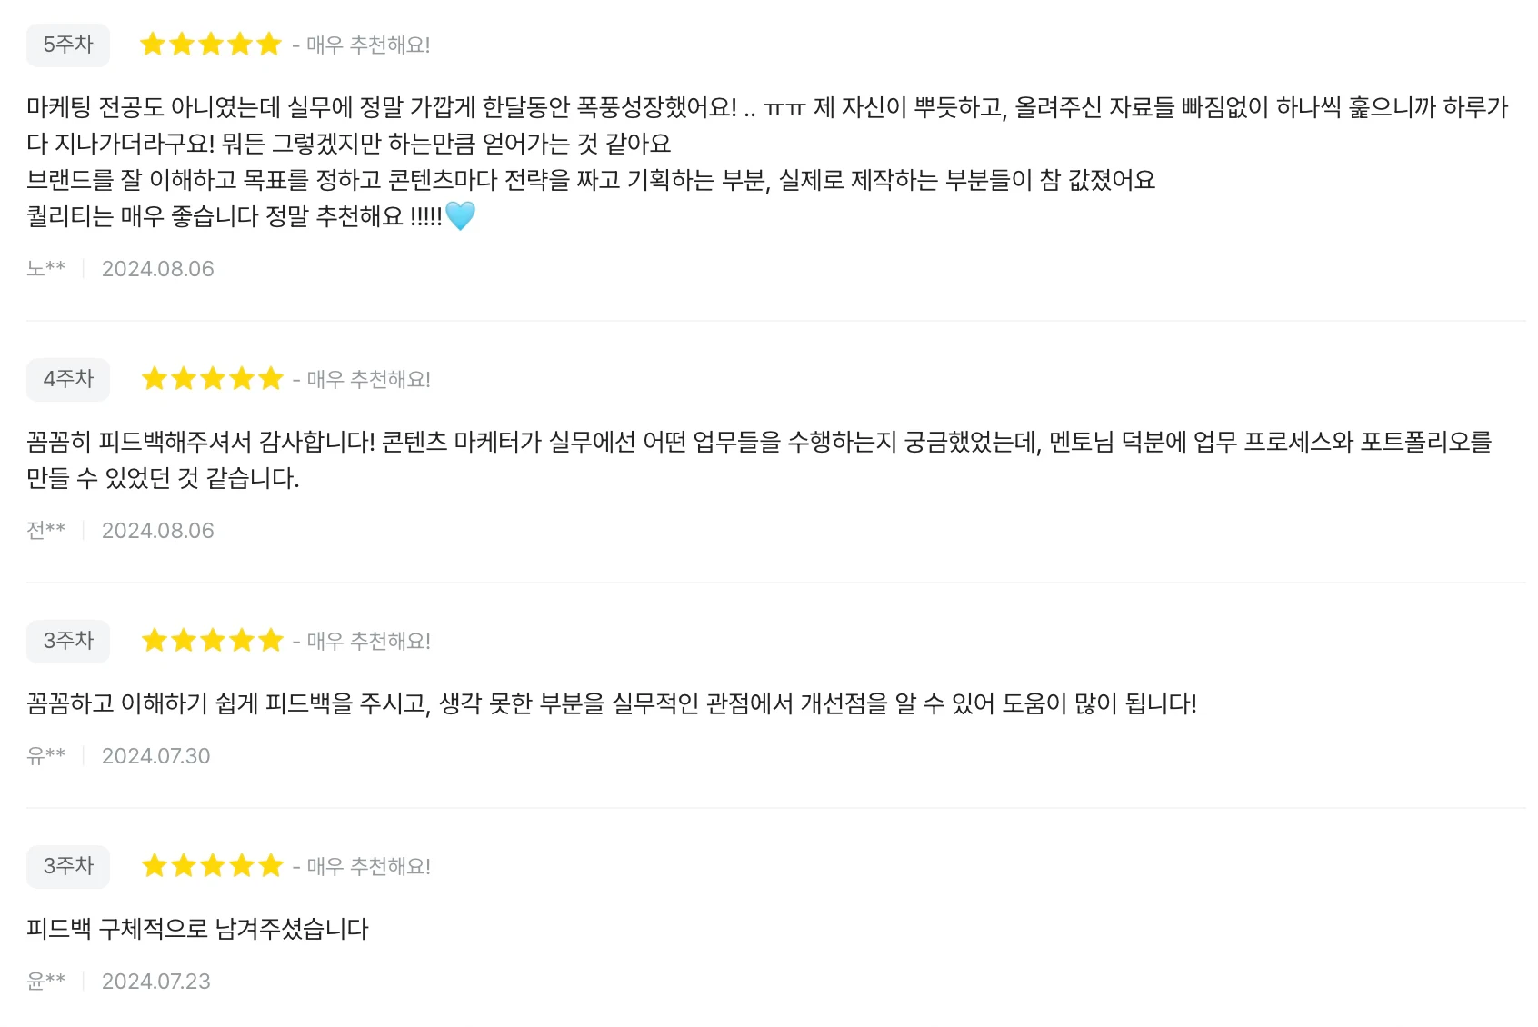The height and width of the screenshot is (1027, 1538).
Task: Click the date 2024.07.30
Action: pyautogui.click(x=156, y=756)
